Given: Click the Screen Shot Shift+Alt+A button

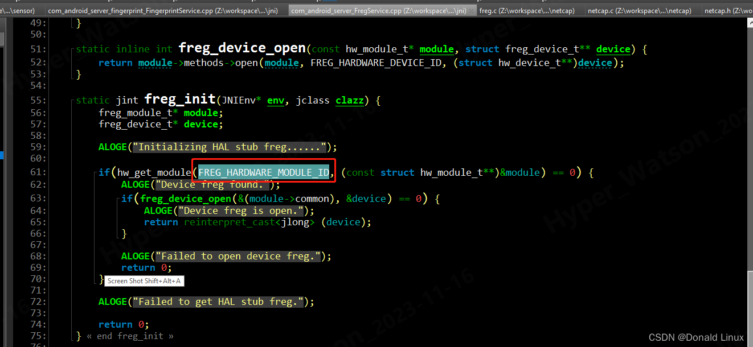Looking at the screenshot, I should tap(144, 280).
